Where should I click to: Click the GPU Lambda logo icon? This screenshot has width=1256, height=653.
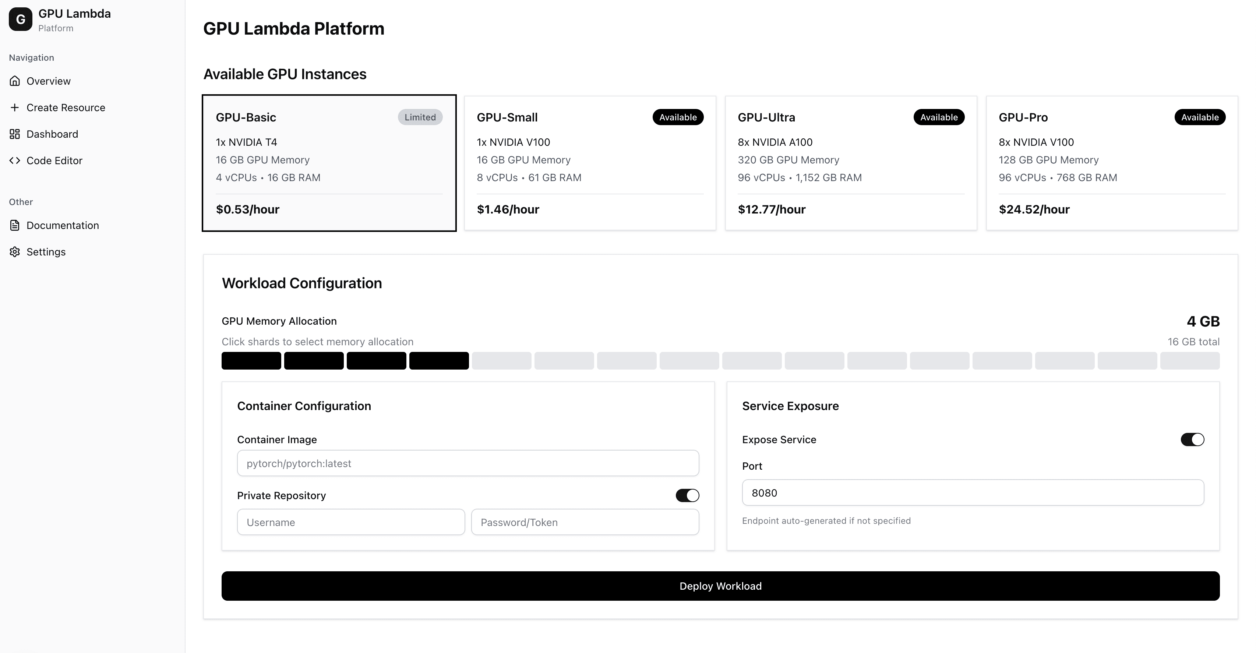pyautogui.click(x=21, y=20)
